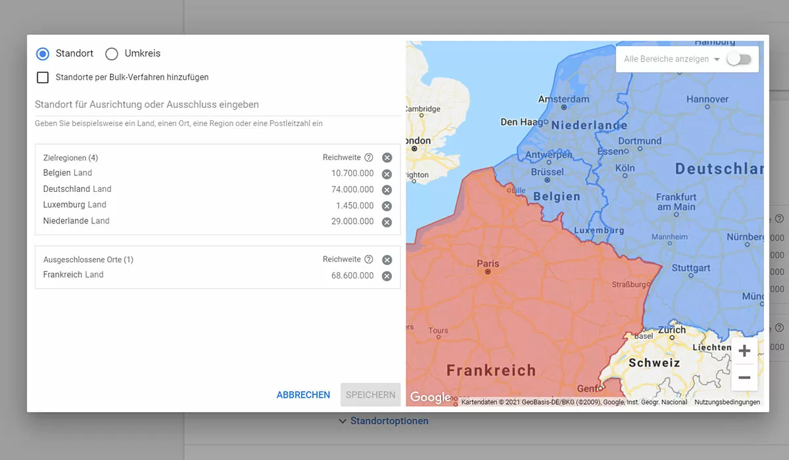789x460 pixels.
Task: Remove Belgien from target regions
Action: pyautogui.click(x=387, y=173)
